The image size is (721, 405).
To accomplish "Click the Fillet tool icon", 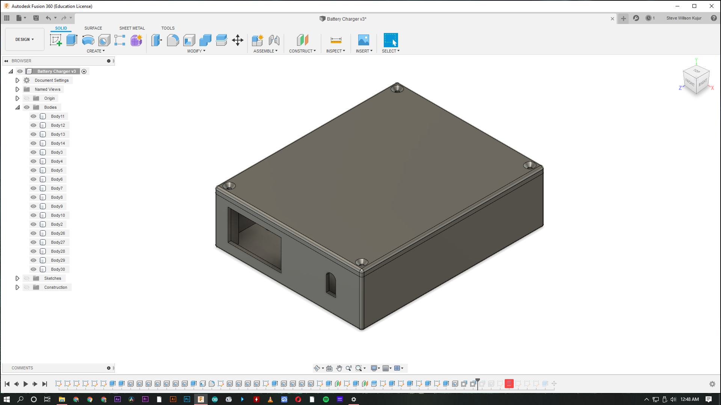I will point(173,40).
